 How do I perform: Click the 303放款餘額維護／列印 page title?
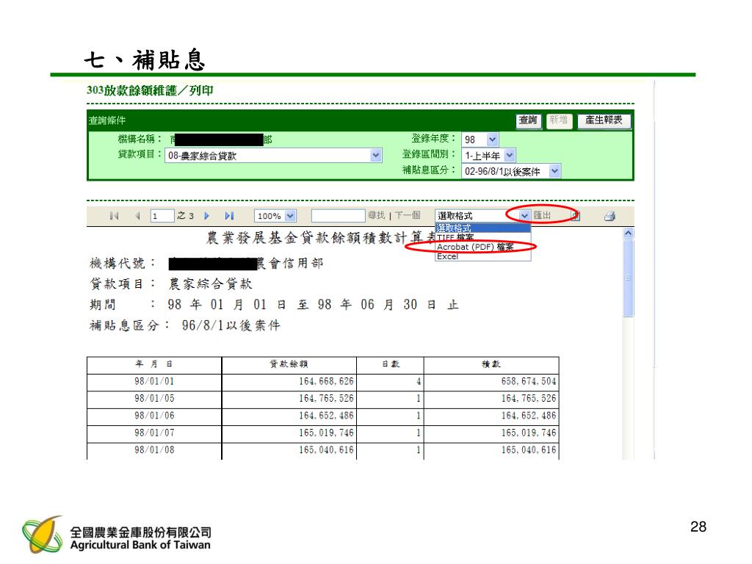pyautogui.click(x=150, y=90)
